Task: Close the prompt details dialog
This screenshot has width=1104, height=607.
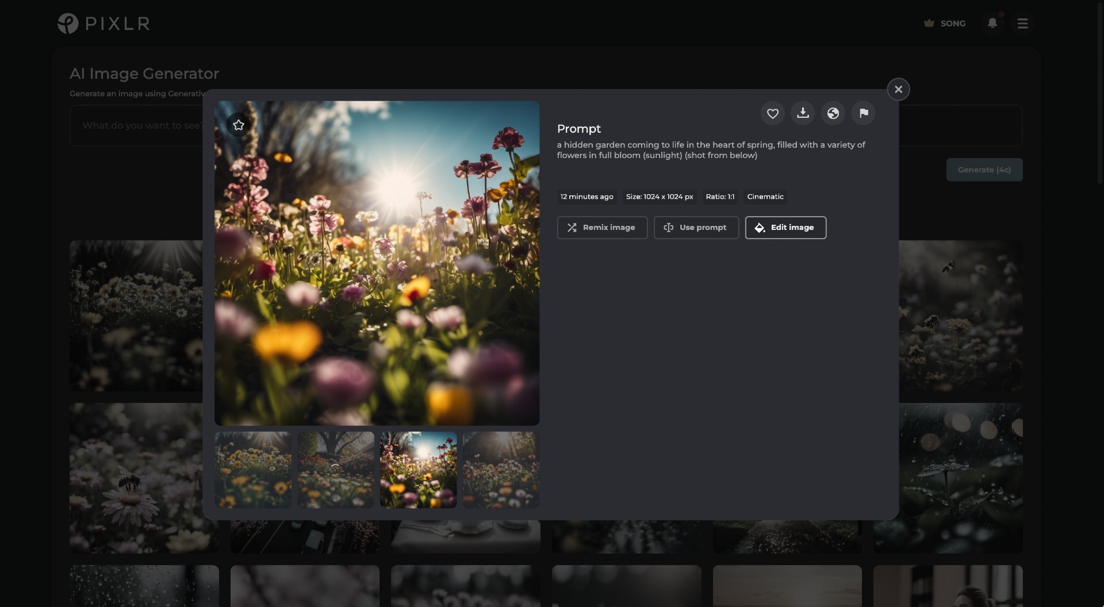Action: [898, 89]
